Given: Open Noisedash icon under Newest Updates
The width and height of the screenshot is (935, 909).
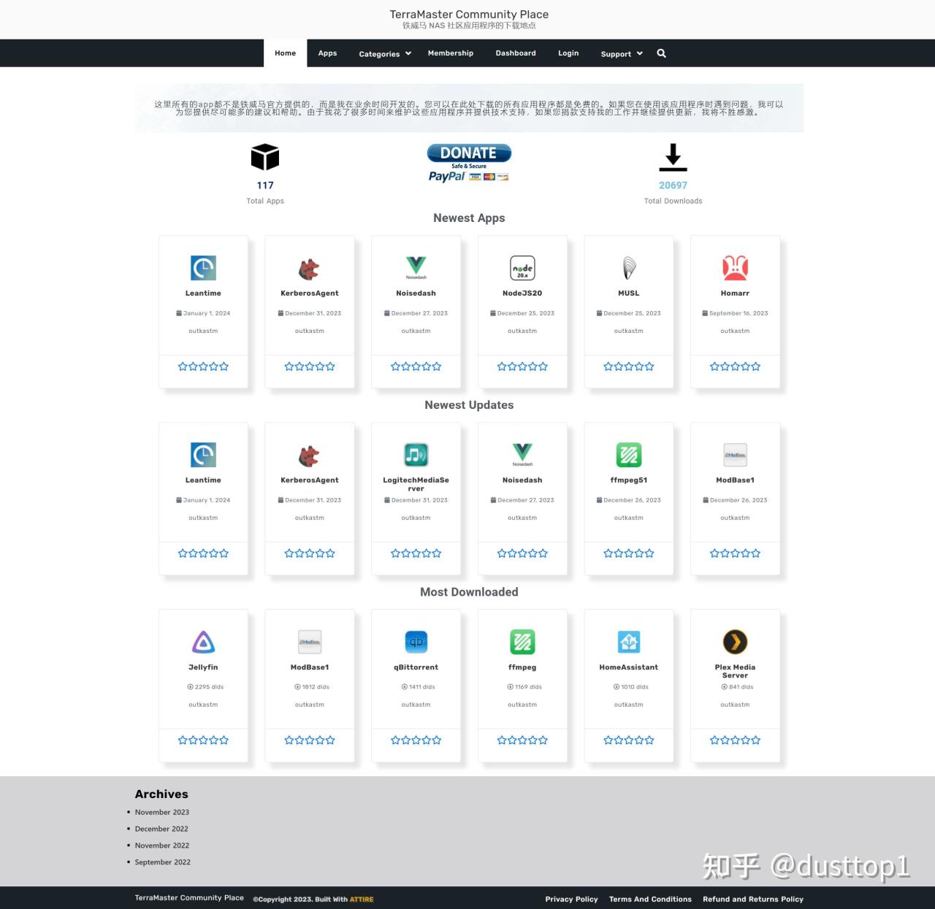Looking at the screenshot, I should (x=522, y=455).
